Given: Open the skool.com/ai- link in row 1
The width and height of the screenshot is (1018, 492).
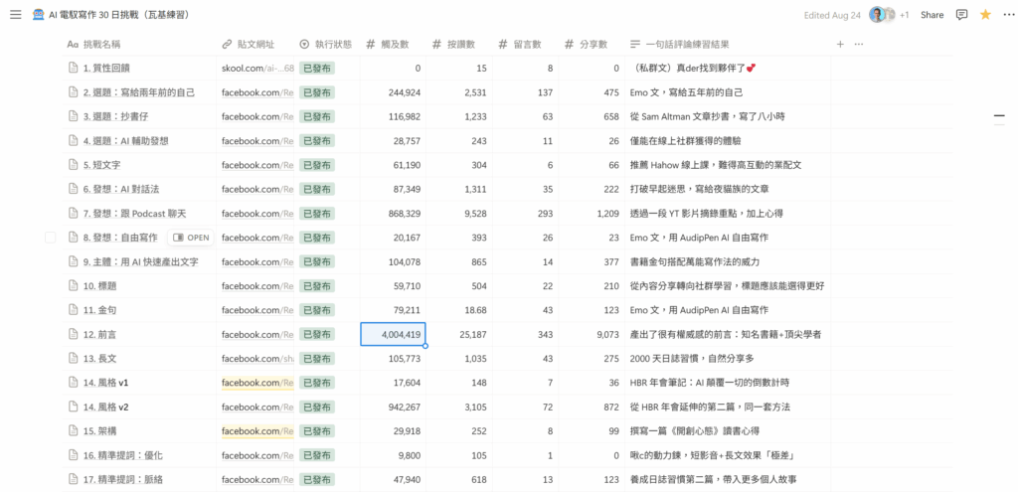Looking at the screenshot, I should (257, 69).
